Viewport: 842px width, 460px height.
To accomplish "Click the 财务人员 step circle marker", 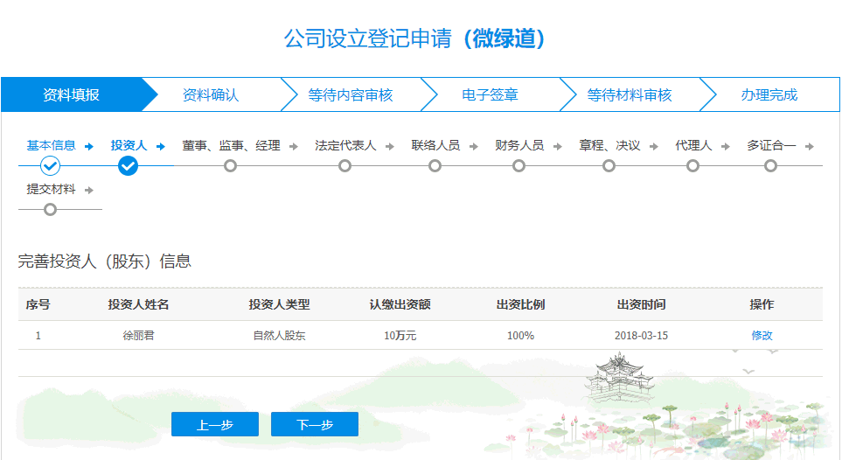I will (518, 166).
